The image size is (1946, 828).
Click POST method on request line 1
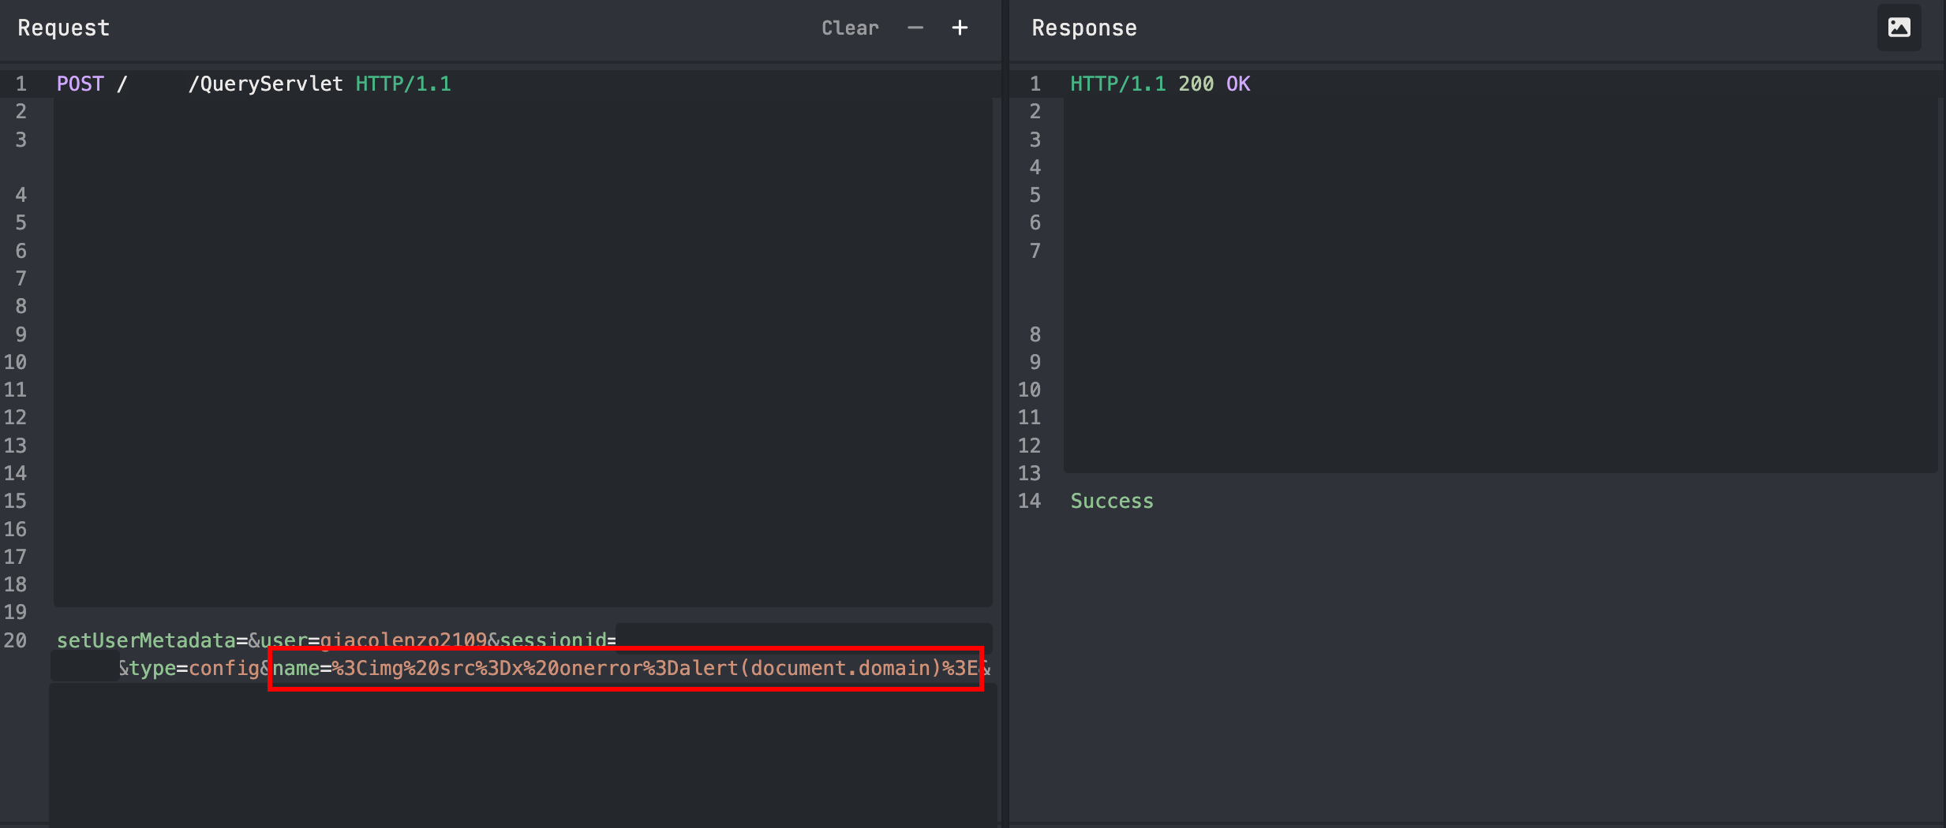[x=80, y=84]
